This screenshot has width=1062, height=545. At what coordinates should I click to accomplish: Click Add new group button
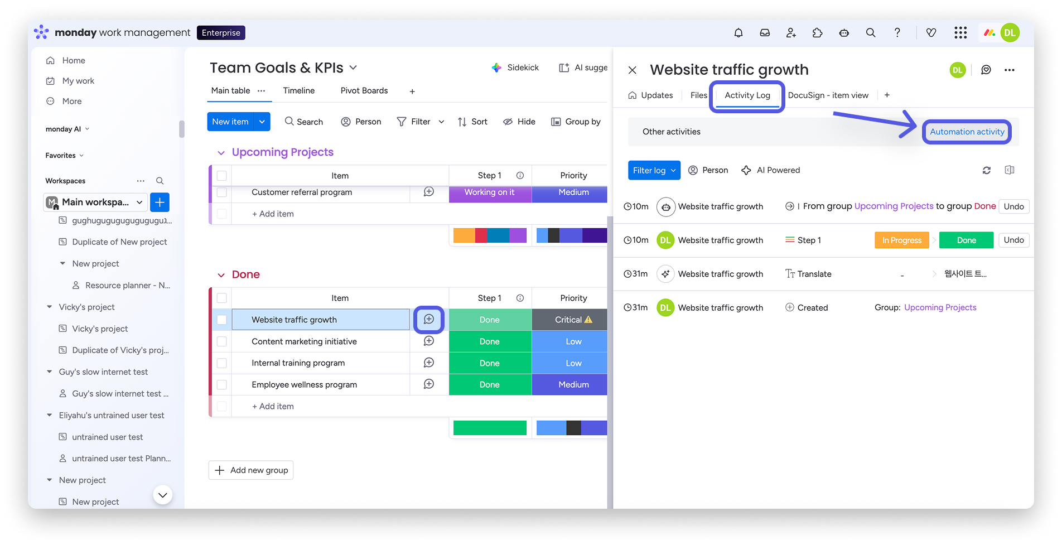click(251, 470)
